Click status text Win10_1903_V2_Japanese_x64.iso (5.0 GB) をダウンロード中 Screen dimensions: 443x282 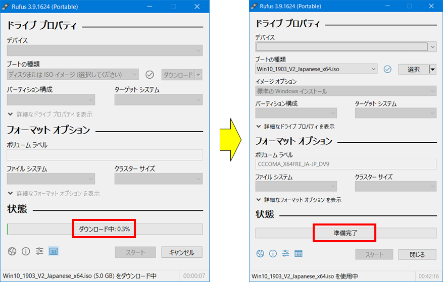[x=80, y=276]
